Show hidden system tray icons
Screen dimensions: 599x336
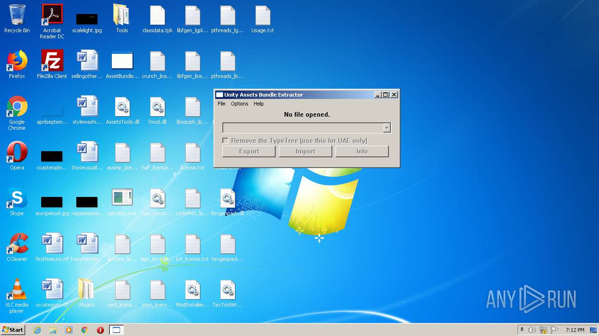(522, 330)
